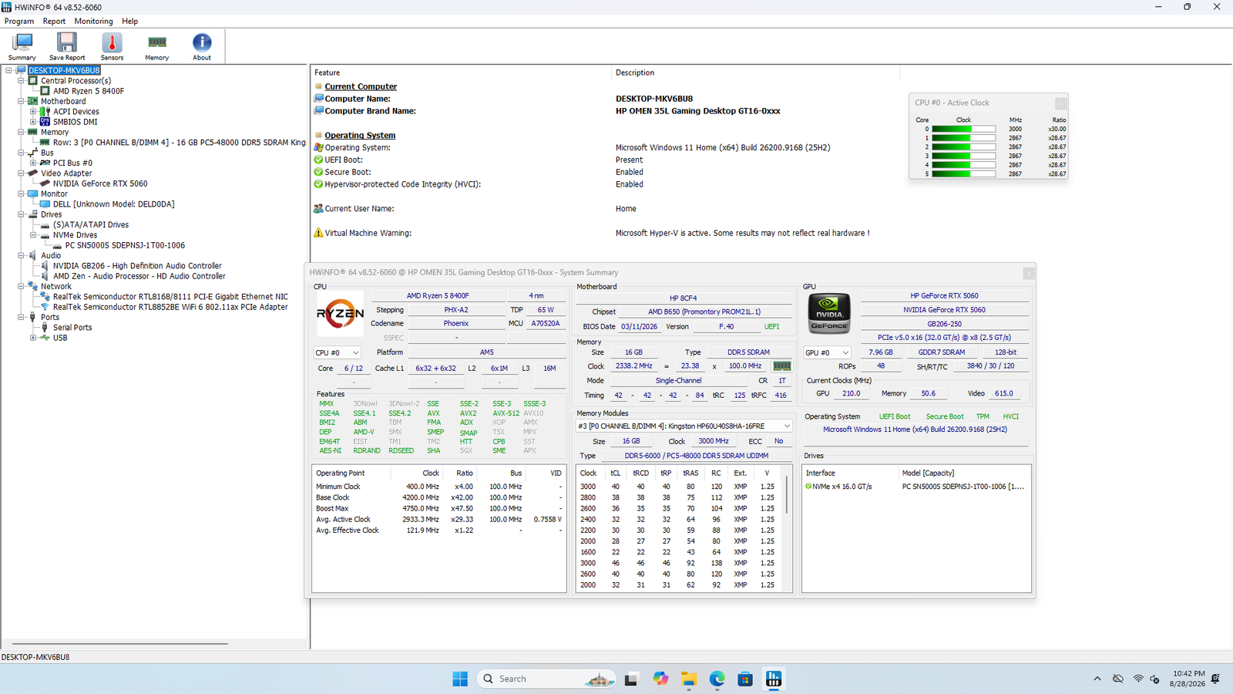Click the Wi-Fi icon in the system tray
1233x694 pixels.
coord(1138,679)
